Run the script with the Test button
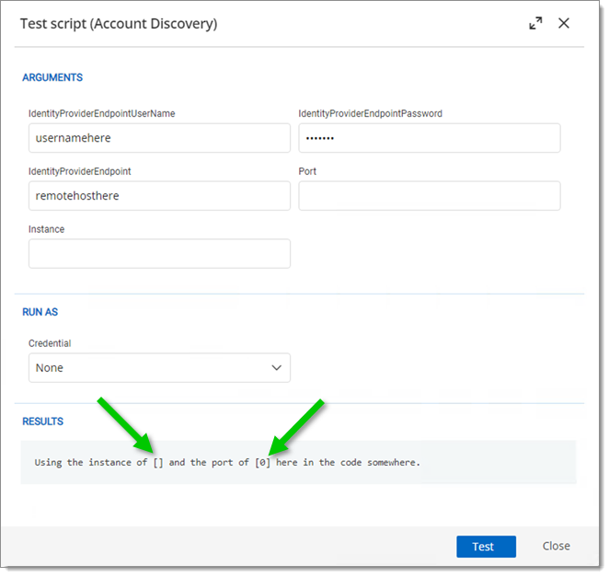 (x=486, y=547)
